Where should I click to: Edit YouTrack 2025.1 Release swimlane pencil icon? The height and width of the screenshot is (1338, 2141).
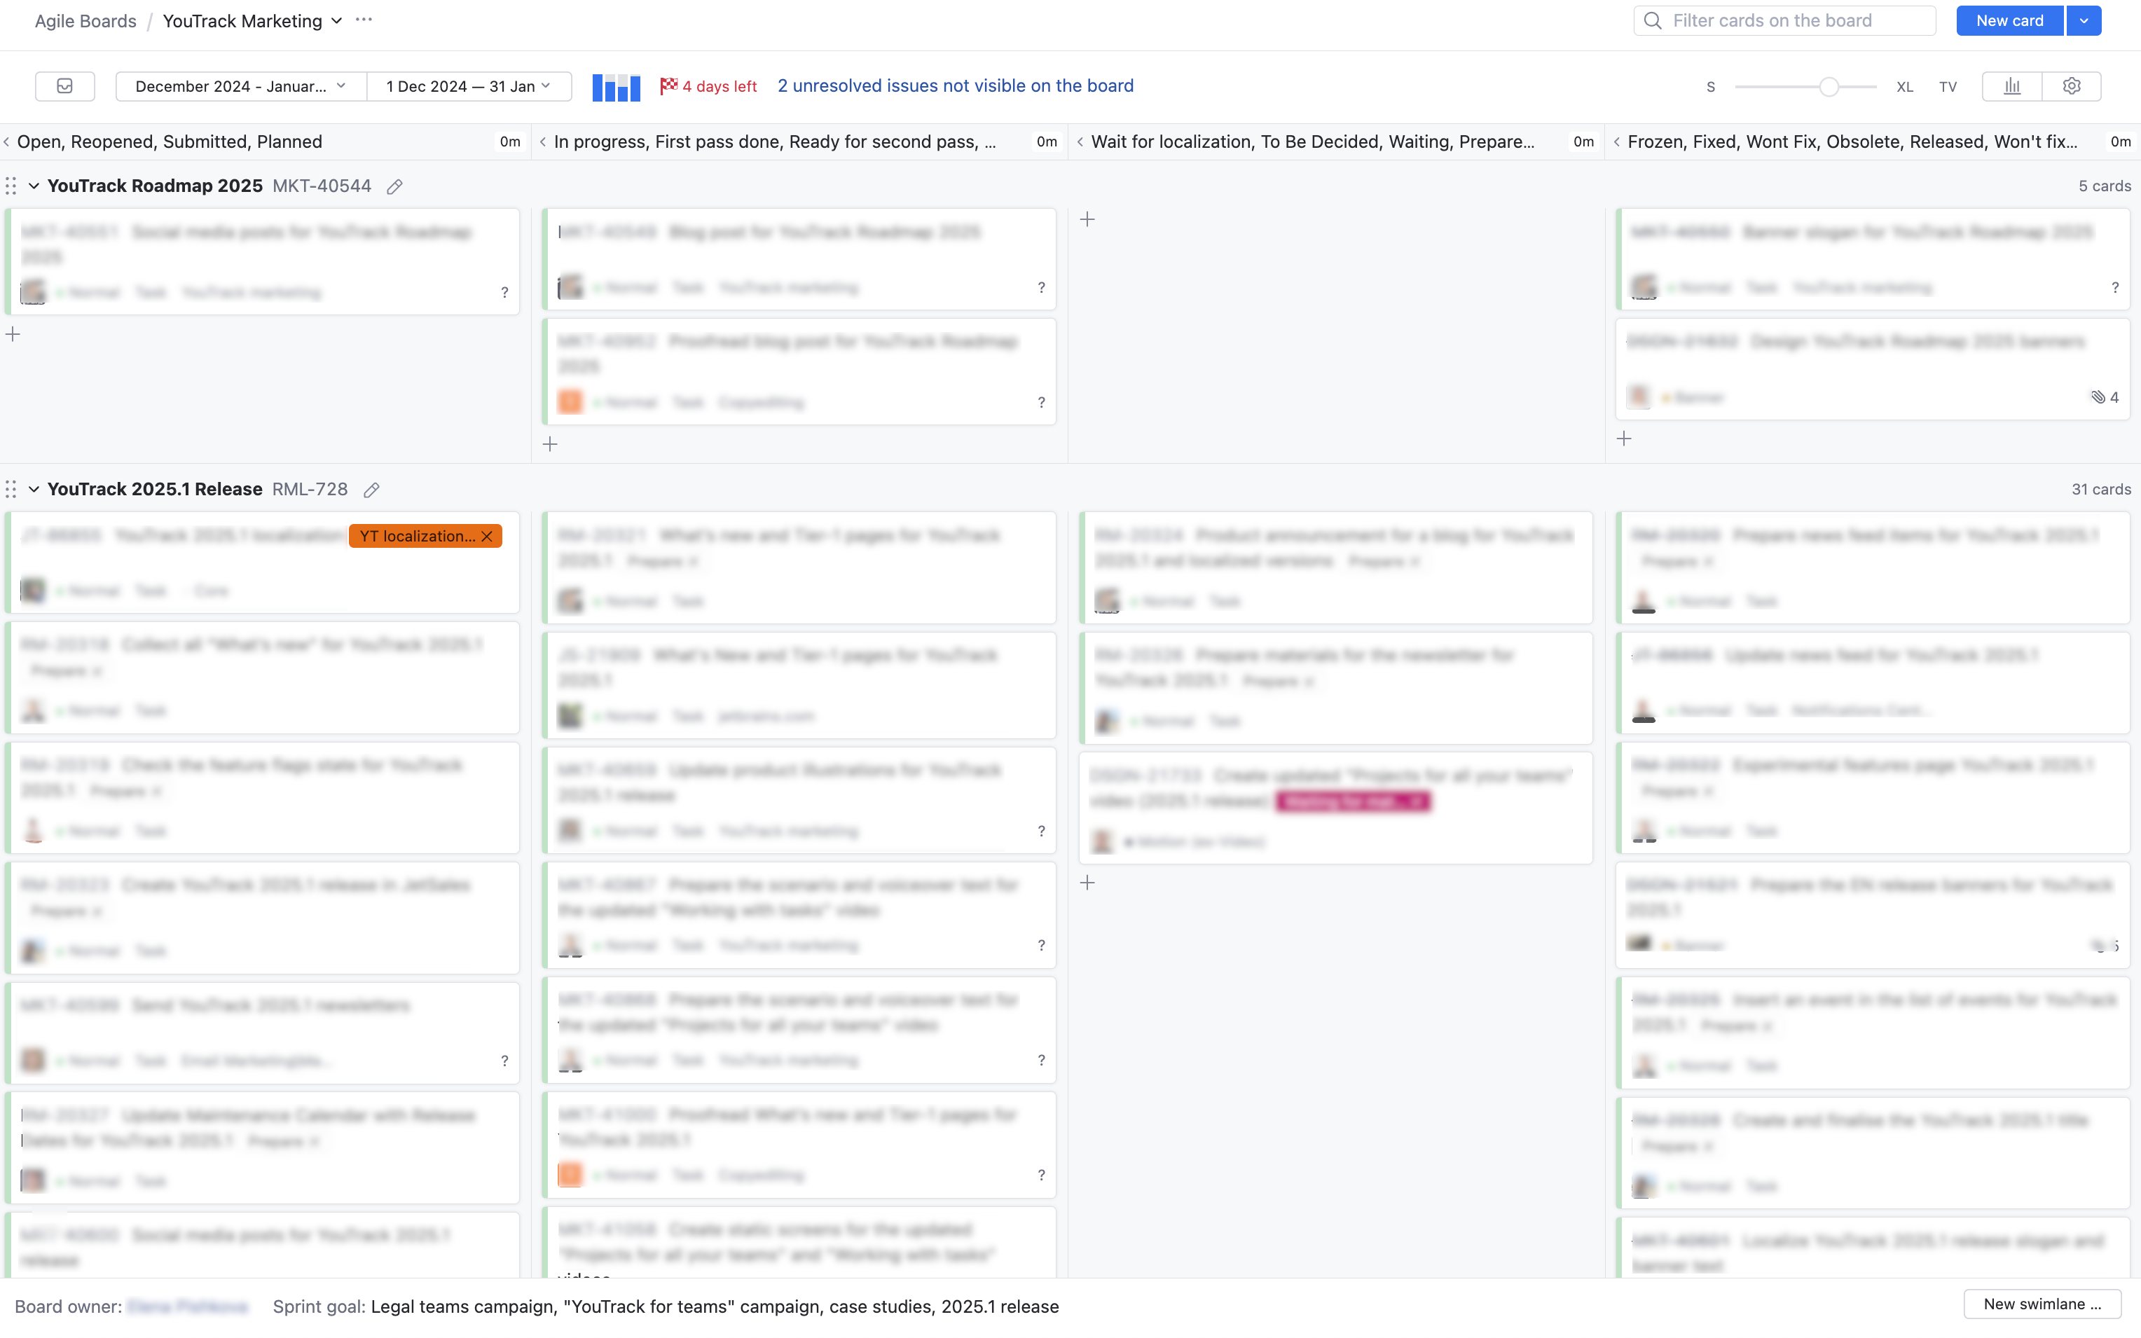click(x=371, y=490)
